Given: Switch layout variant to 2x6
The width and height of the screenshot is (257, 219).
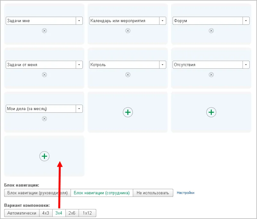Looking at the screenshot, I should point(72,213).
